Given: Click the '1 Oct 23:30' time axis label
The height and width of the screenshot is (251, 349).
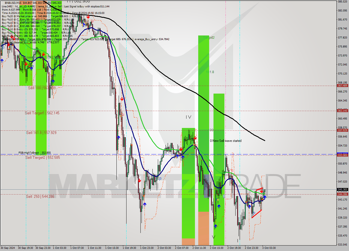Looking at the screenshot, I should click(x=147, y=248).
